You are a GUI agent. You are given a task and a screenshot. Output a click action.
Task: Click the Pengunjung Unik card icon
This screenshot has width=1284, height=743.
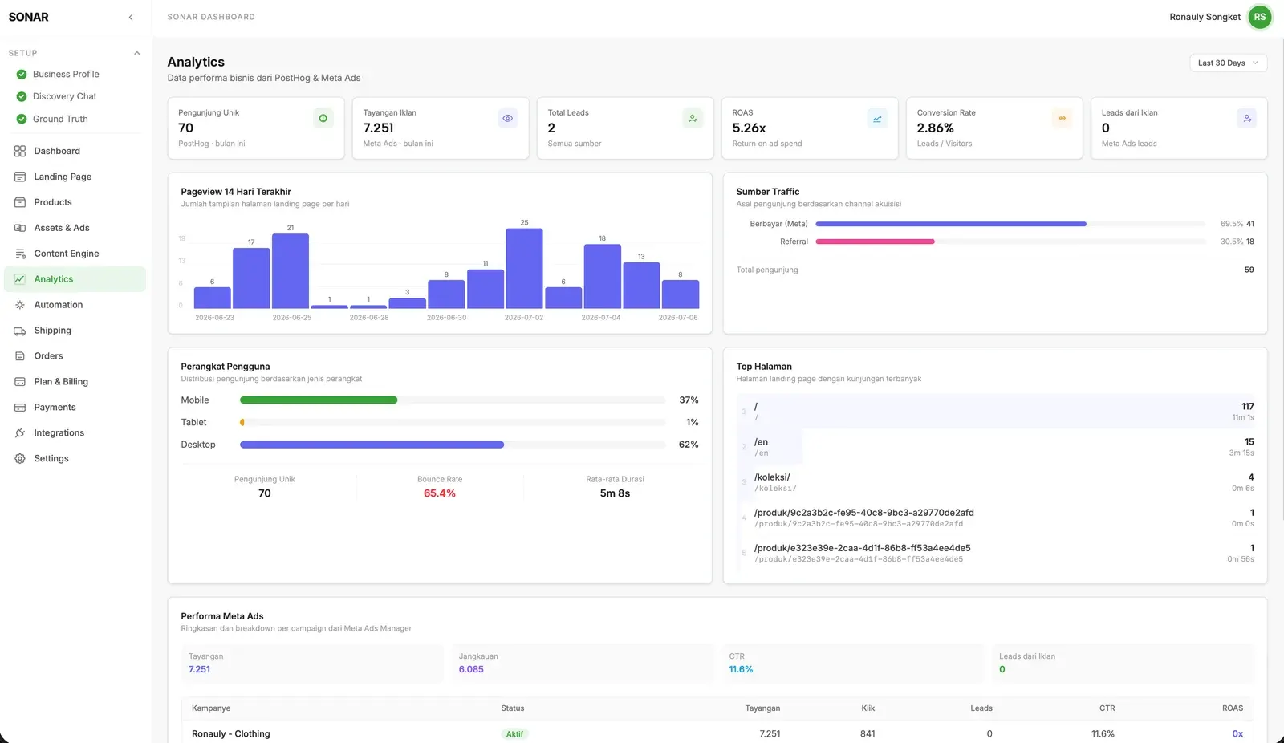tap(323, 119)
